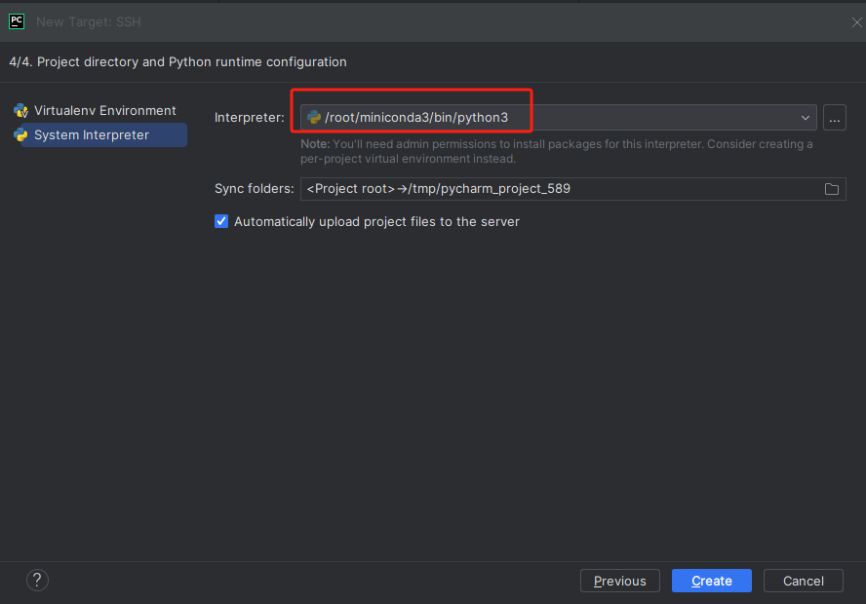Click the 'Automatically upload project files' label text
This screenshot has height=604, width=866.
pos(376,222)
